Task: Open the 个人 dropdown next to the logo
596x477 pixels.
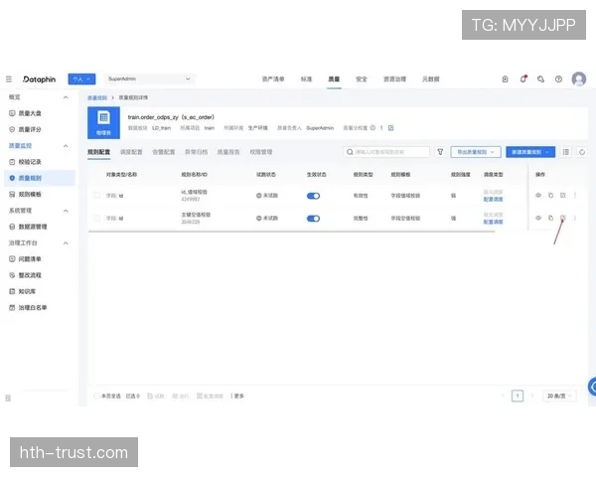Action: point(81,79)
